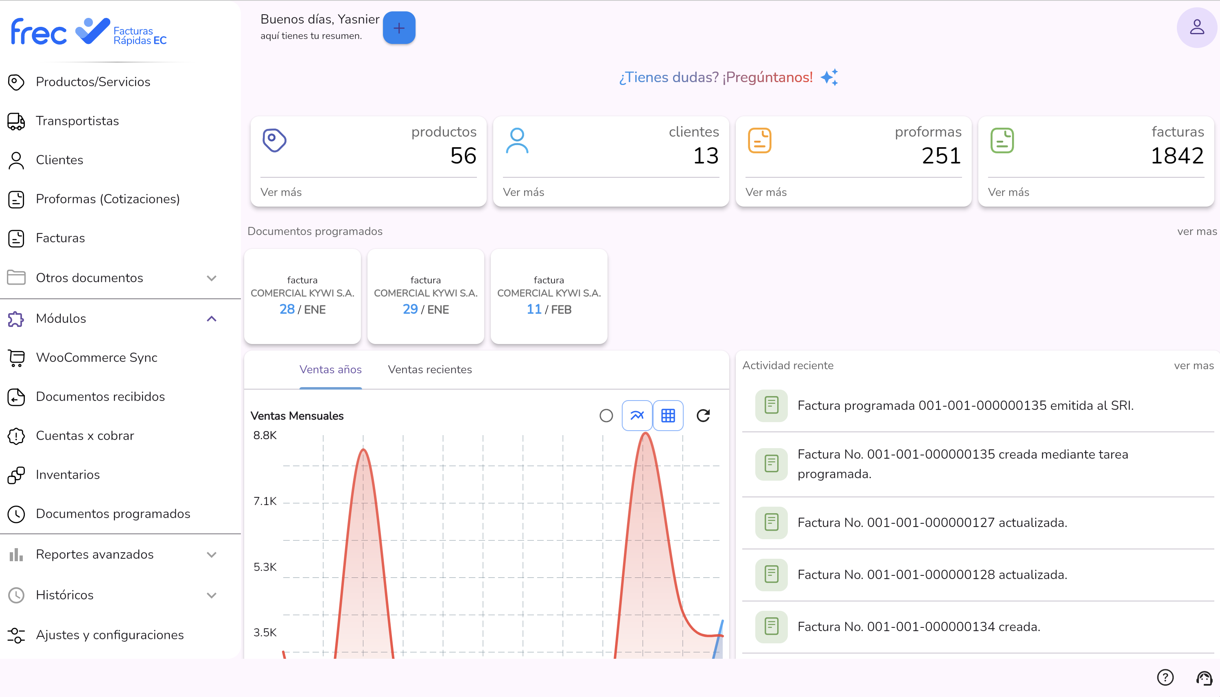Viewport: 1220px width, 697px height.
Task: Click the blue plus create button
Action: tap(399, 28)
